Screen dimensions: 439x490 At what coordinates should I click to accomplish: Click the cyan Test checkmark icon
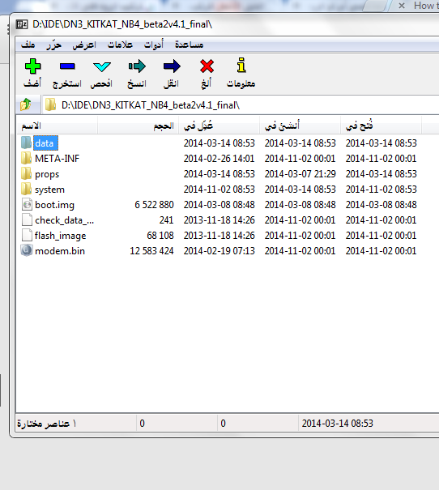coord(102,66)
